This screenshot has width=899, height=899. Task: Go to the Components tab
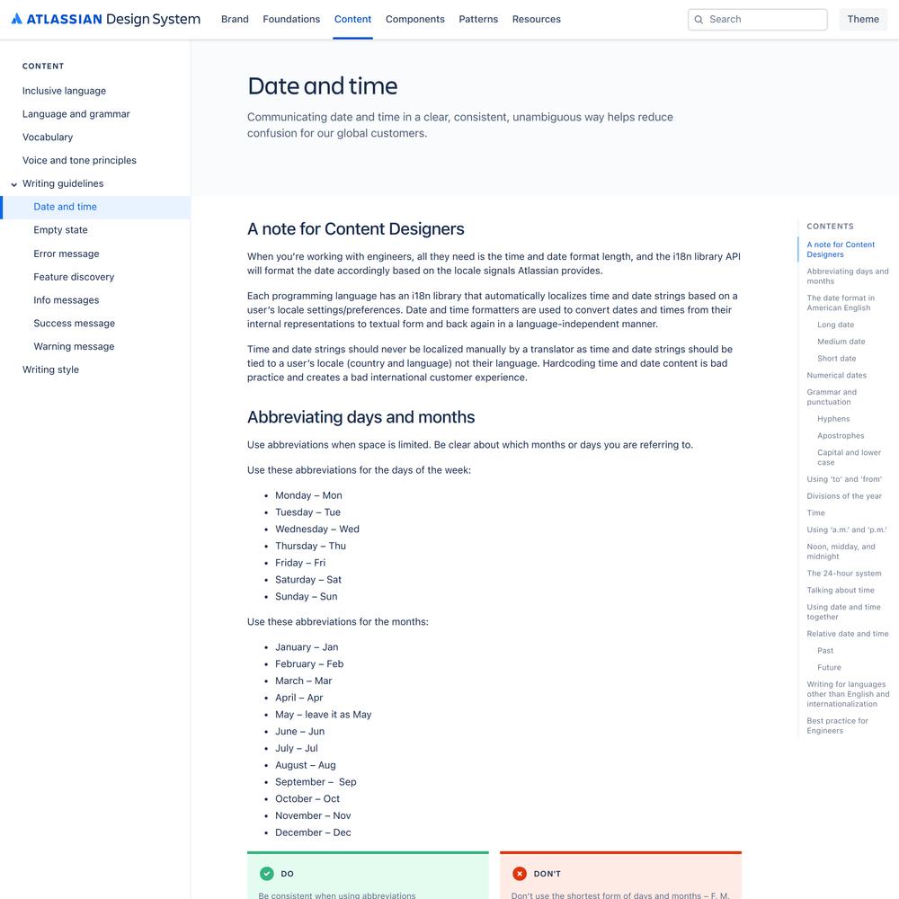pyautogui.click(x=415, y=19)
